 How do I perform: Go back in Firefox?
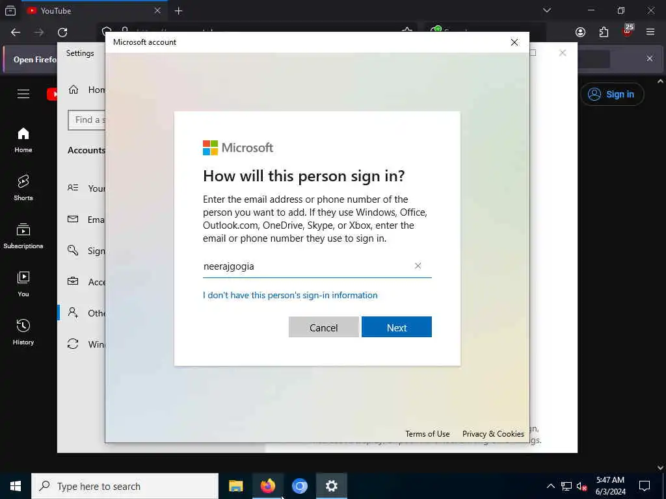pos(16,32)
